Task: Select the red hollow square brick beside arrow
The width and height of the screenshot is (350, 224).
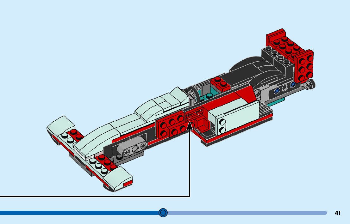Action: (x=202, y=124)
